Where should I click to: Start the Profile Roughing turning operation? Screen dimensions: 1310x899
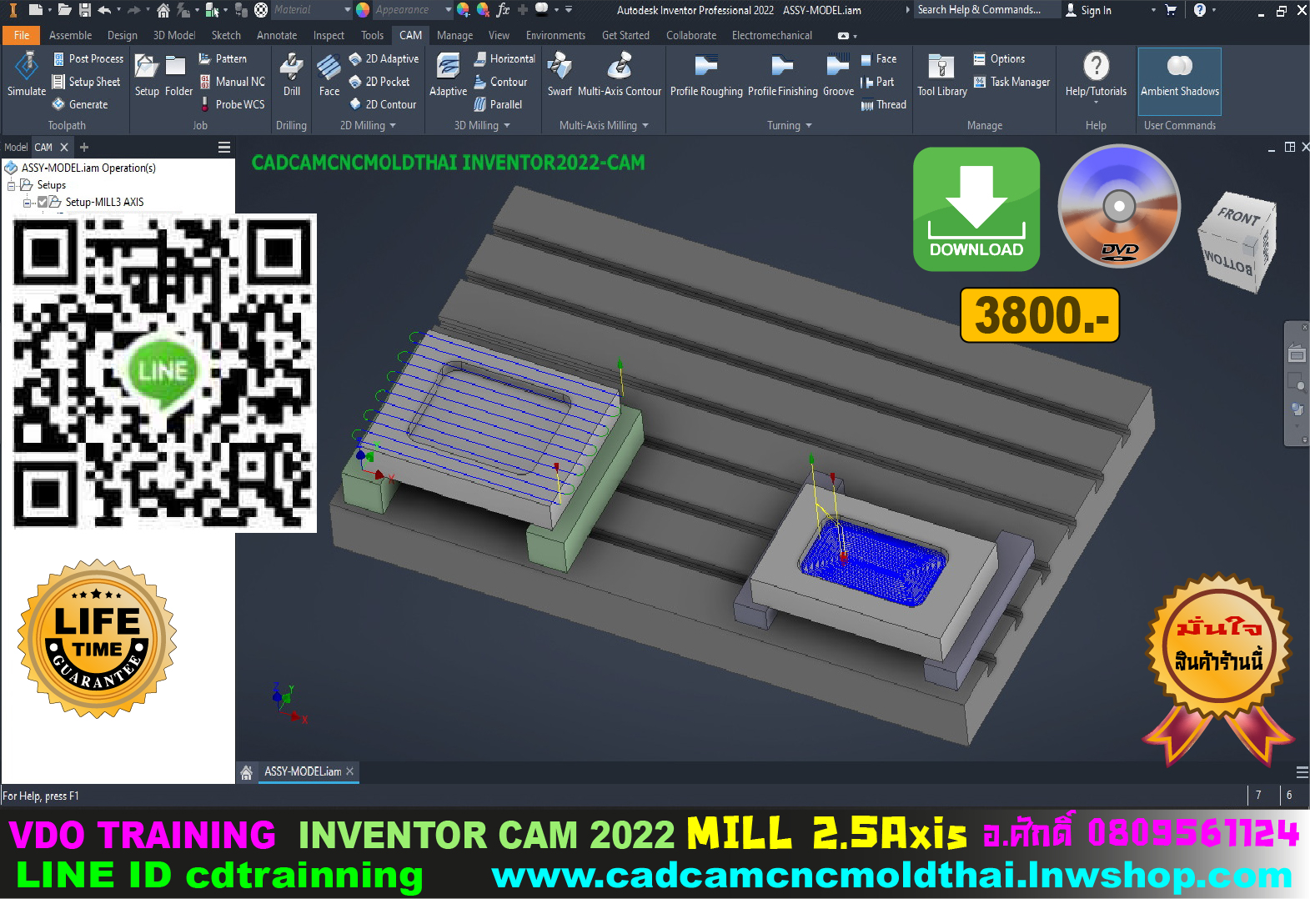(705, 74)
